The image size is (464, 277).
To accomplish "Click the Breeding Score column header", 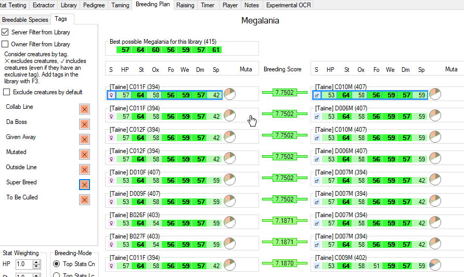I will (x=282, y=69).
